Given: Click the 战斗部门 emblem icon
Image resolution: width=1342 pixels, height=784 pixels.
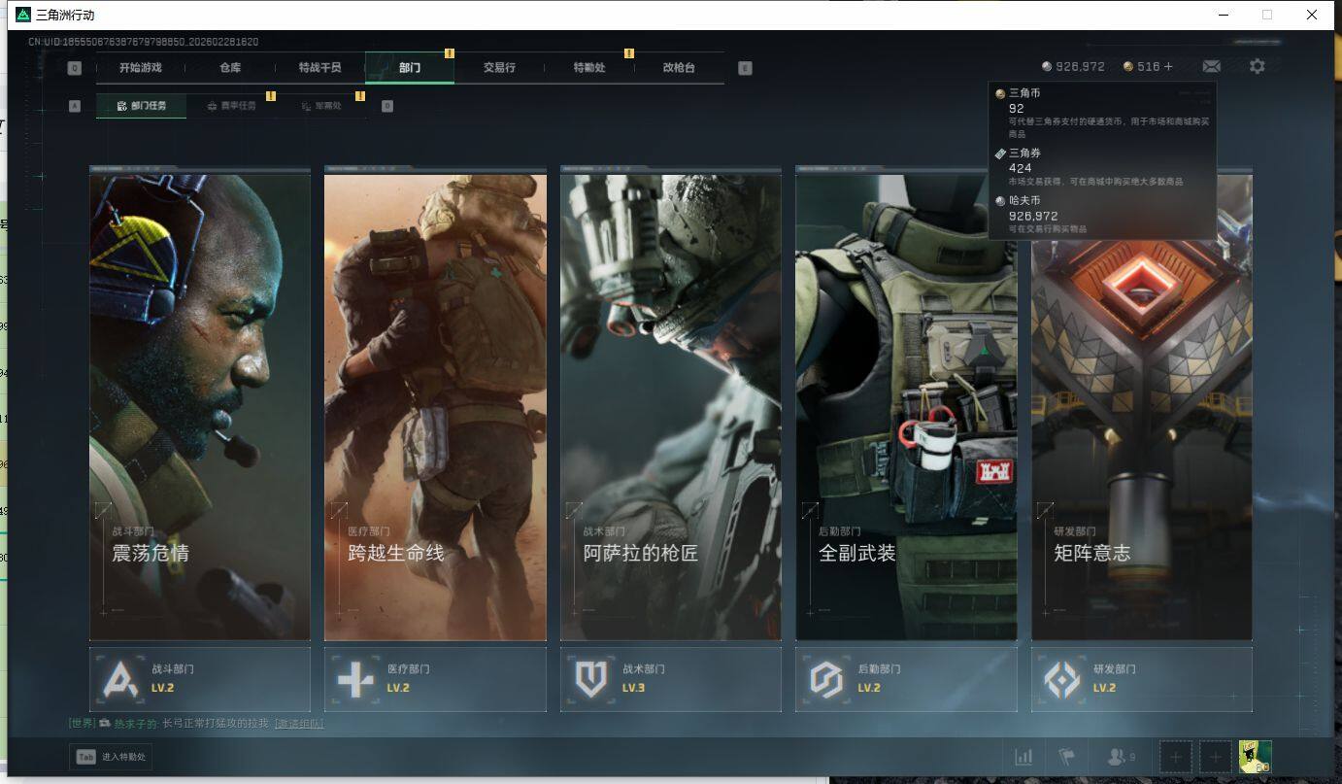Looking at the screenshot, I should point(120,679).
